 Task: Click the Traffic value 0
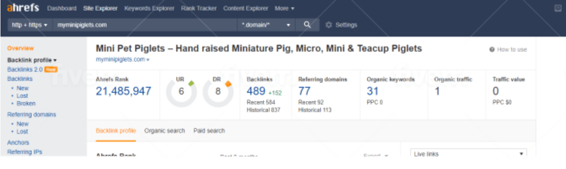[x=496, y=91]
